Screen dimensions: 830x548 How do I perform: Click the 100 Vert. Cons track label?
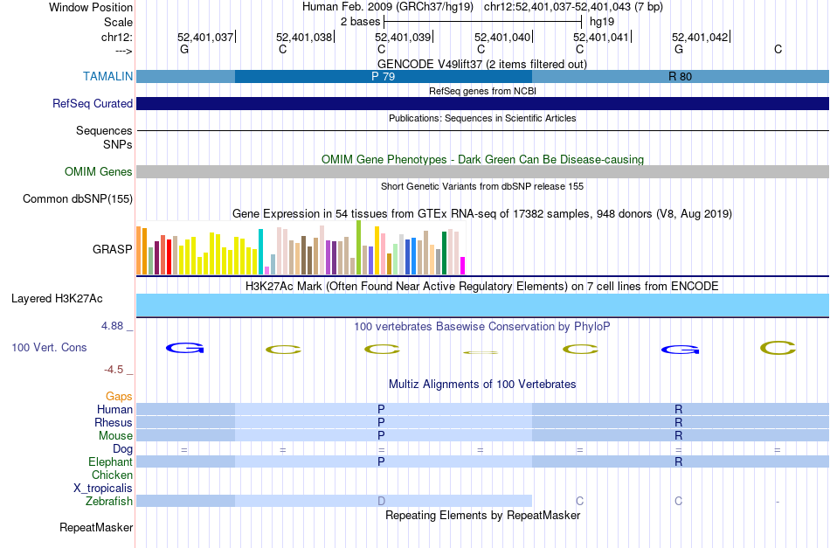(49, 347)
